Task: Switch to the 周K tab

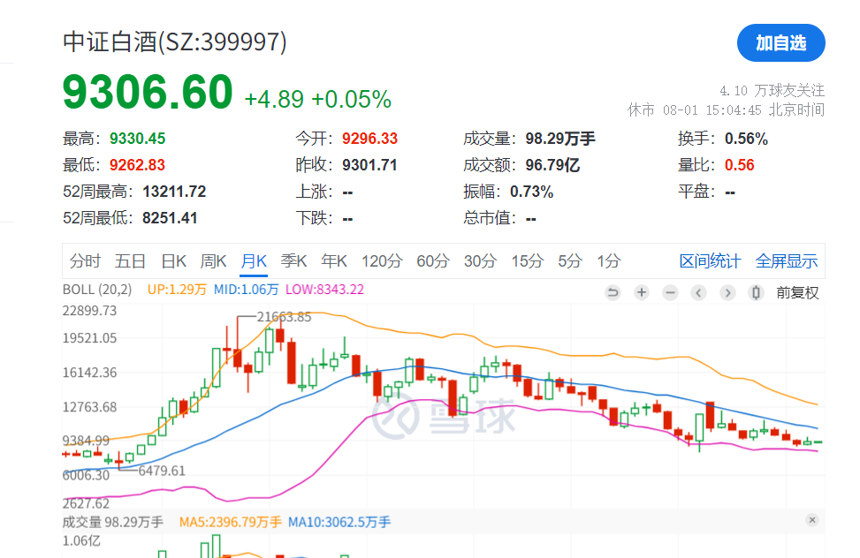Action: 213,261
